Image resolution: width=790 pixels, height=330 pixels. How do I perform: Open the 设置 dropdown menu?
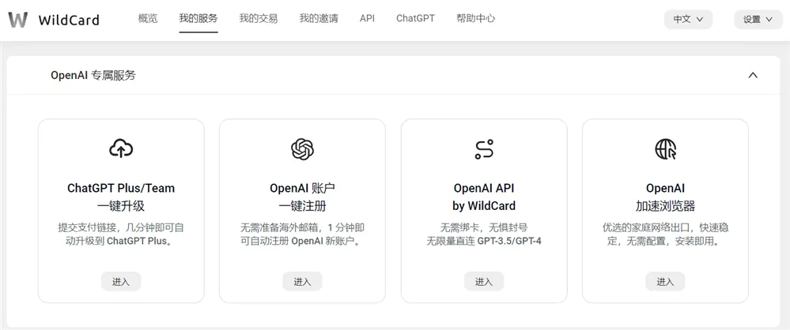[x=758, y=20]
